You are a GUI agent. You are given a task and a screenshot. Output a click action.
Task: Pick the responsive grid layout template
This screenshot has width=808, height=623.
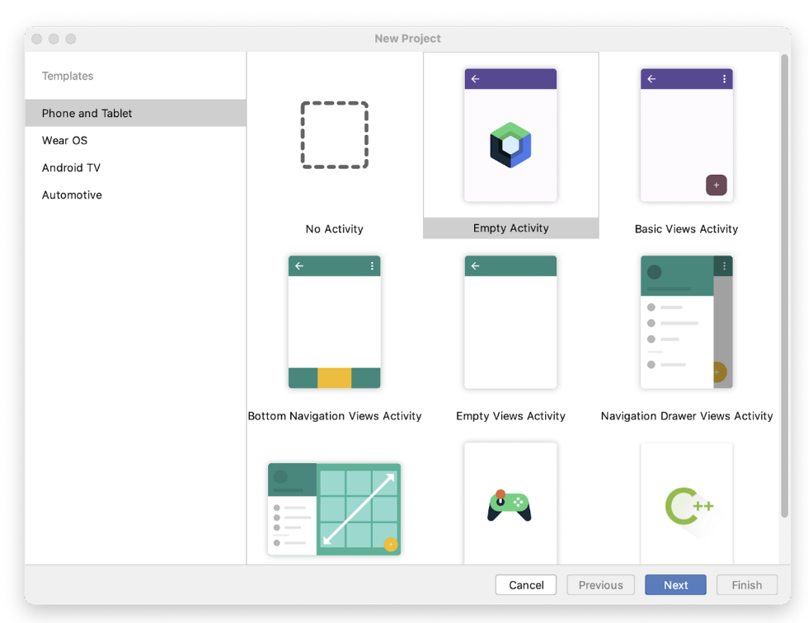click(x=335, y=509)
